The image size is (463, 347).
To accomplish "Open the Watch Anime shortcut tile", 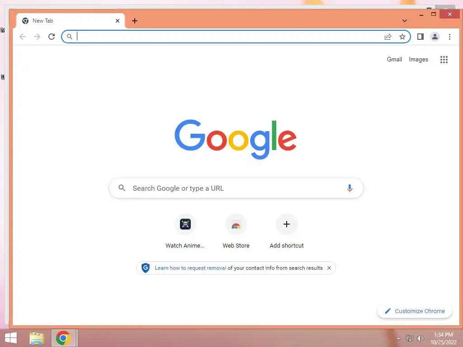I will click(185, 231).
